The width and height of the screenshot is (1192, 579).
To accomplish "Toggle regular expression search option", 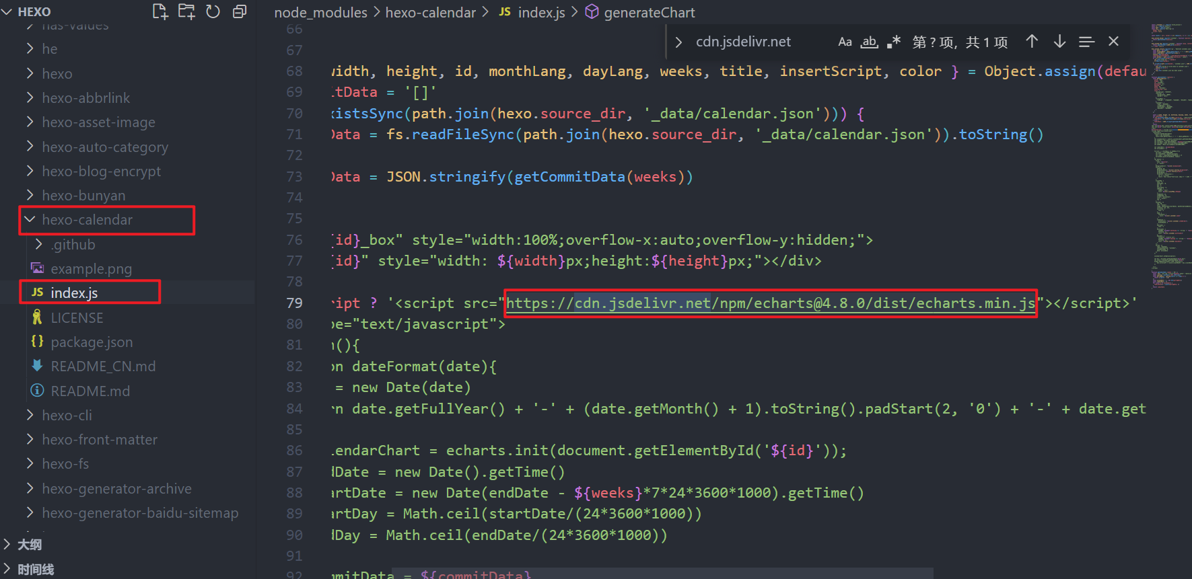I will point(894,42).
